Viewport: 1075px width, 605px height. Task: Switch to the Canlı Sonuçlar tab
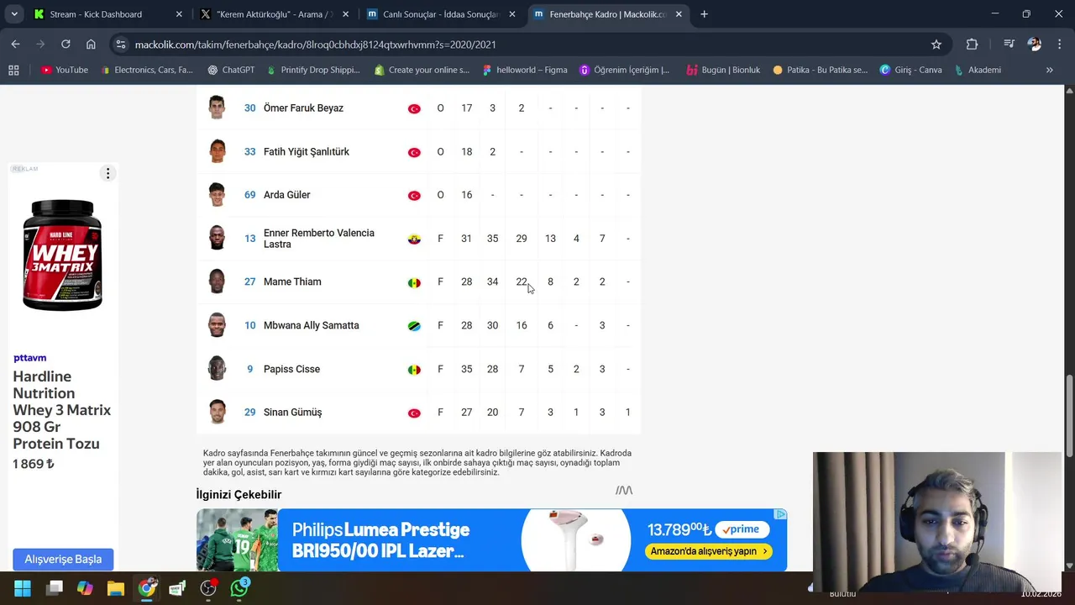(x=440, y=14)
